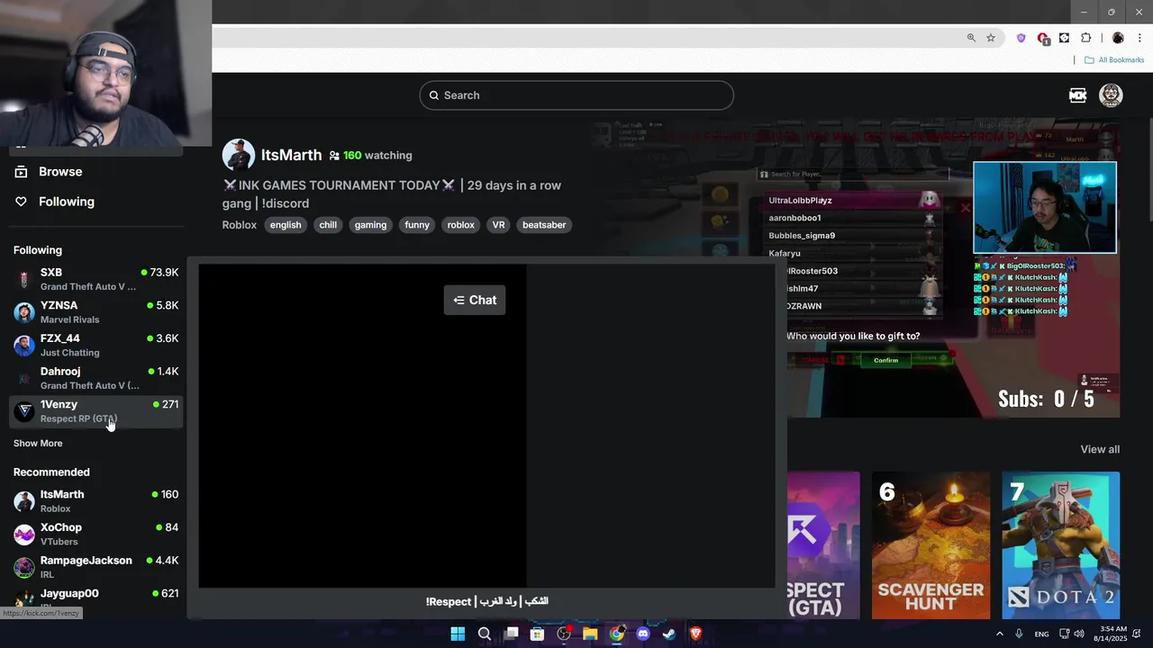Open Steam from the taskbar

tap(669, 634)
